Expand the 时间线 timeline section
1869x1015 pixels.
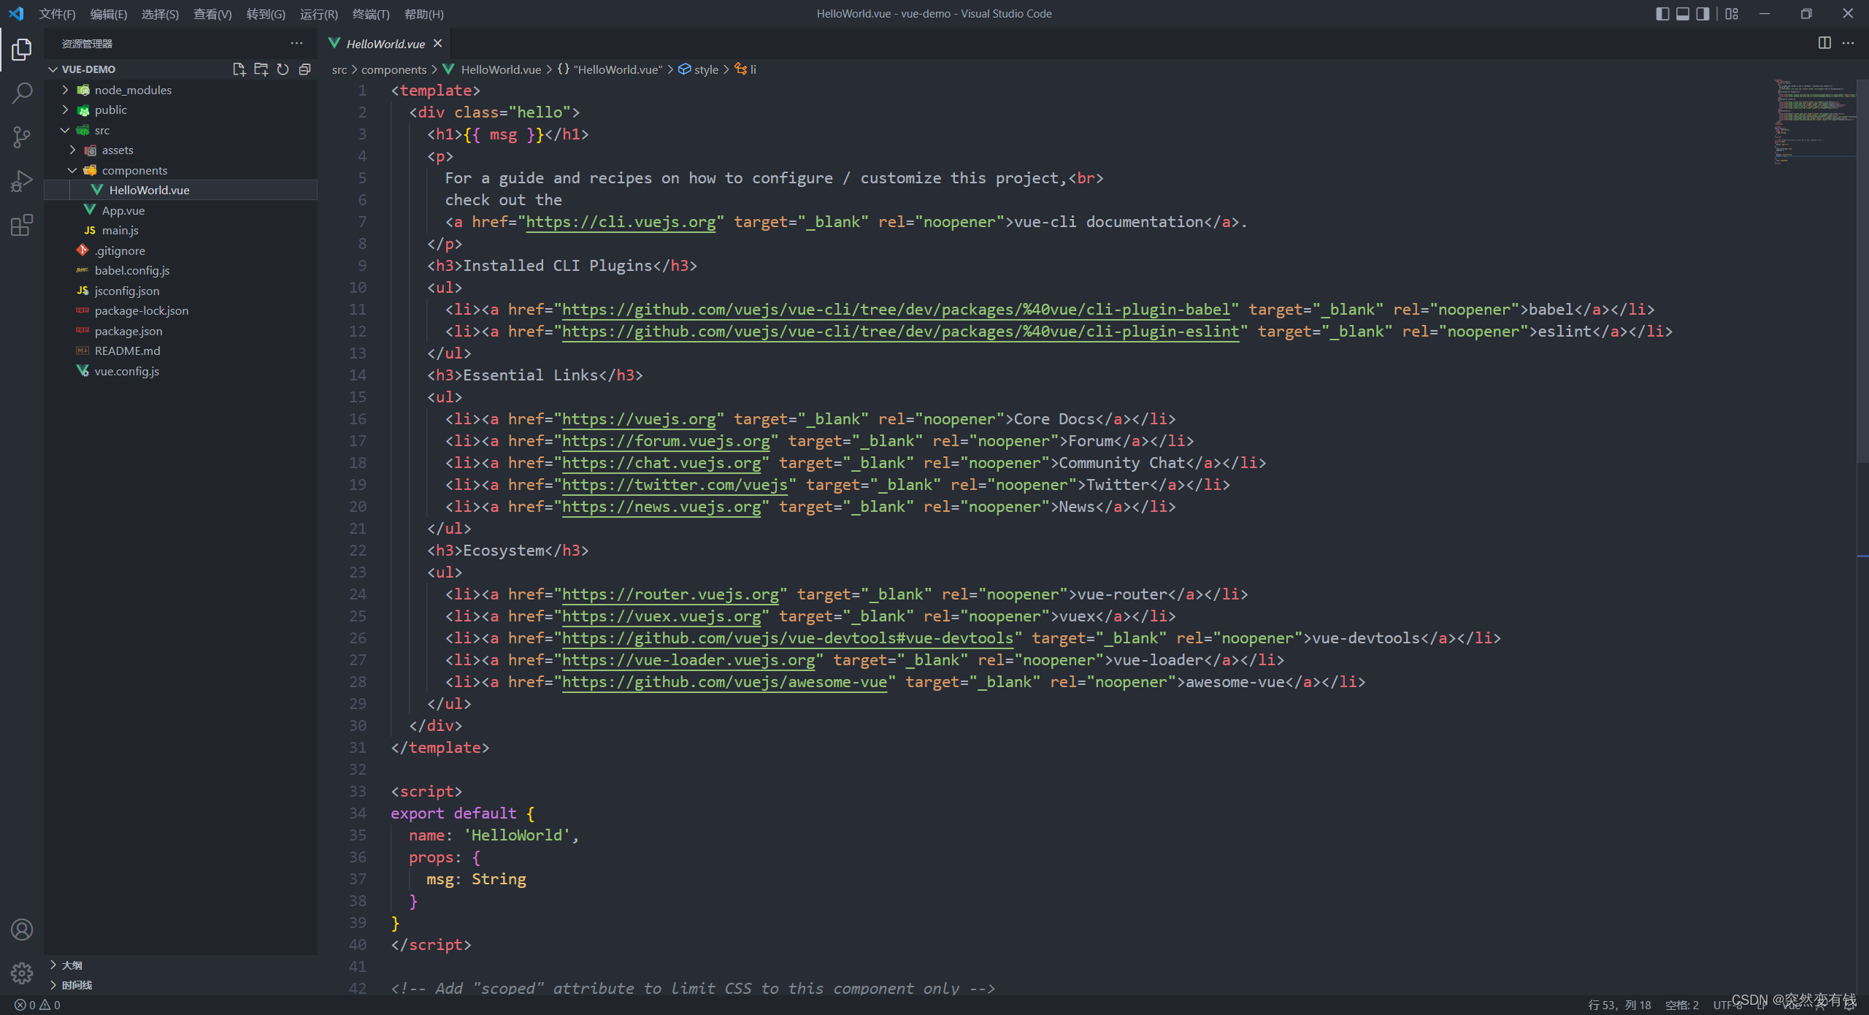click(x=181, y=985)
